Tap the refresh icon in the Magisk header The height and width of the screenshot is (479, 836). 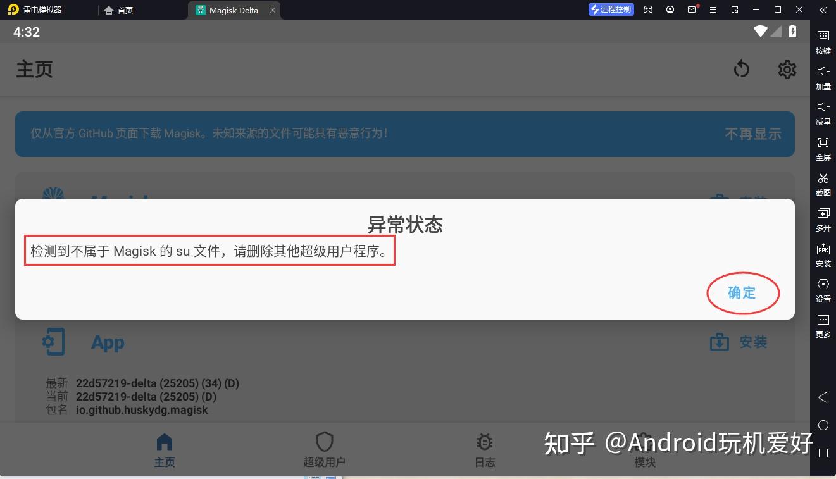click(742, 69)
